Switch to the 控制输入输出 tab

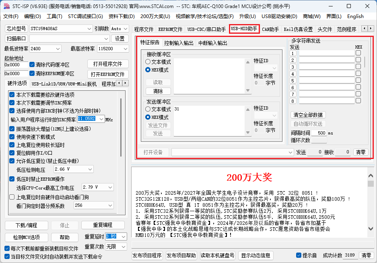coord(179,43)
